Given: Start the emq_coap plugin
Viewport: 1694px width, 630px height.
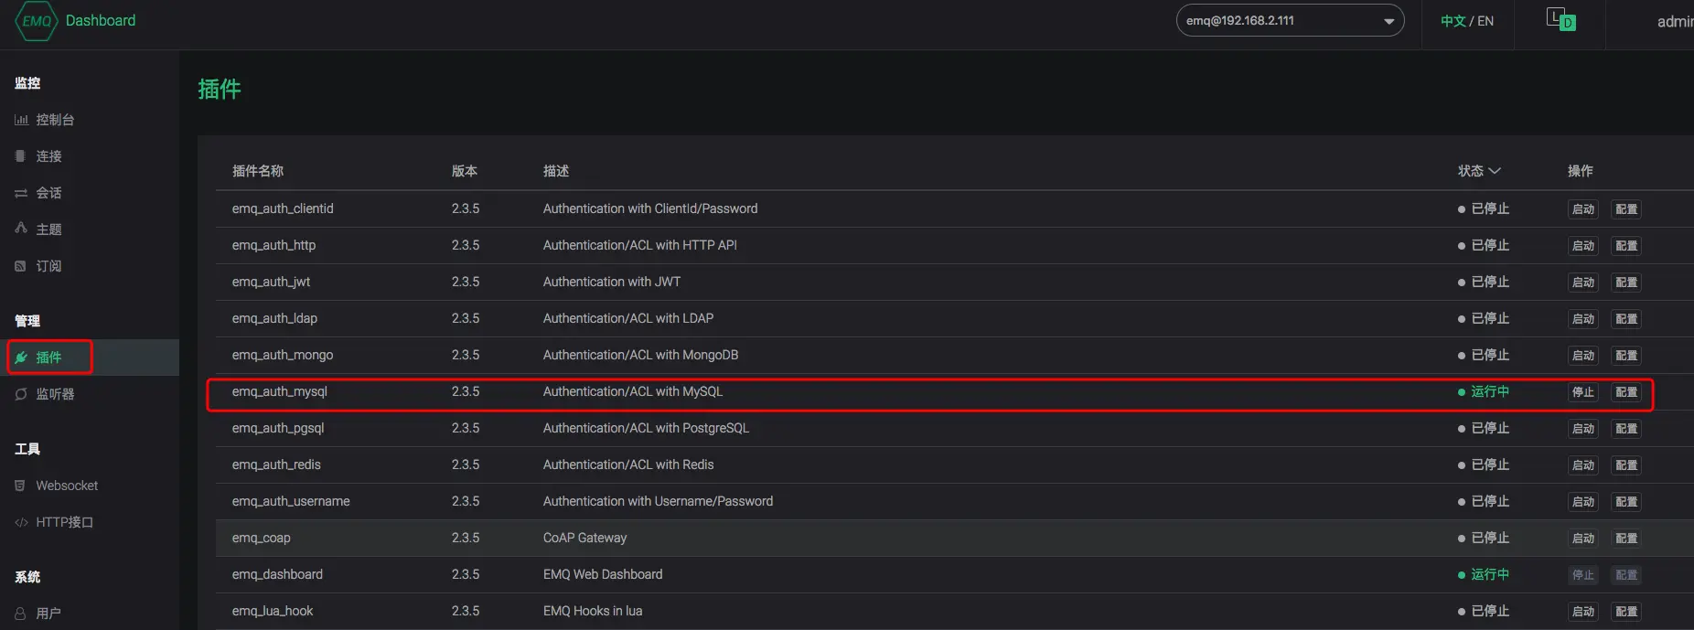Looking at the screenshot, I should pyautogui.click(x=1582, y=539).
